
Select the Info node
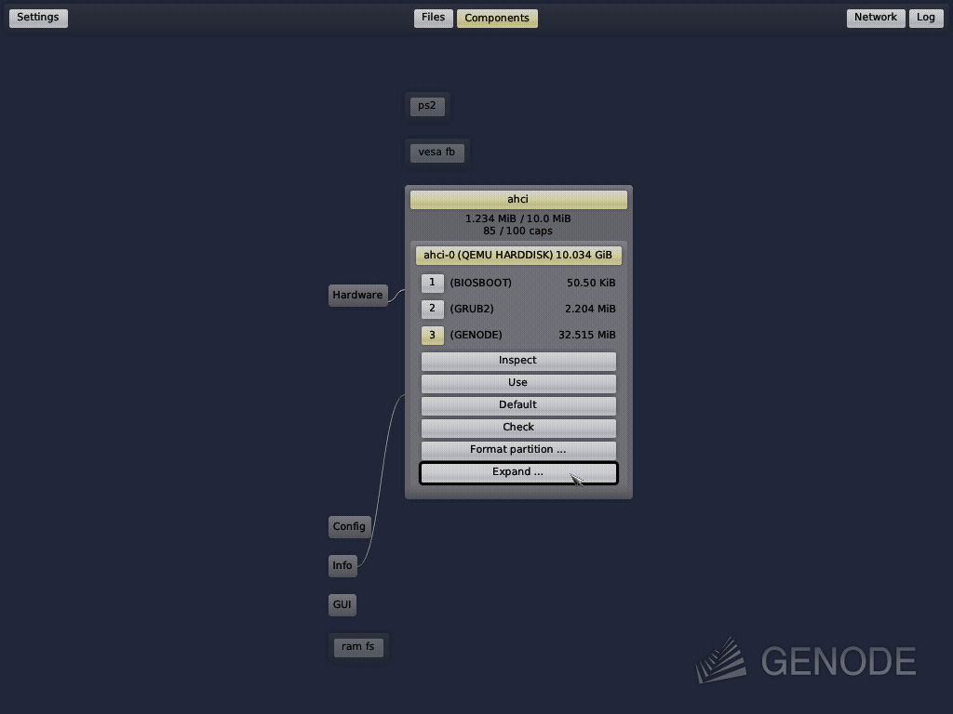click(x=342, y=565)
